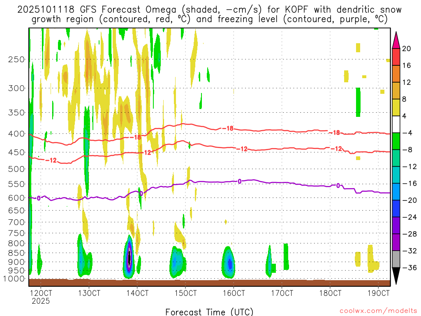The image size is (421, 316).
Task: Click the black-core omega maximum near 140CT
Action: 129,258
